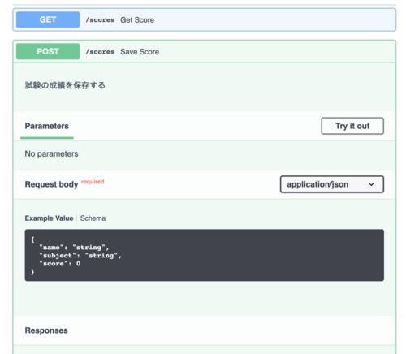Viewport: 406px width, 354px height.
Task: Click the Japanese description 試験の成績を保存する
Action: (x=65, y=85)
